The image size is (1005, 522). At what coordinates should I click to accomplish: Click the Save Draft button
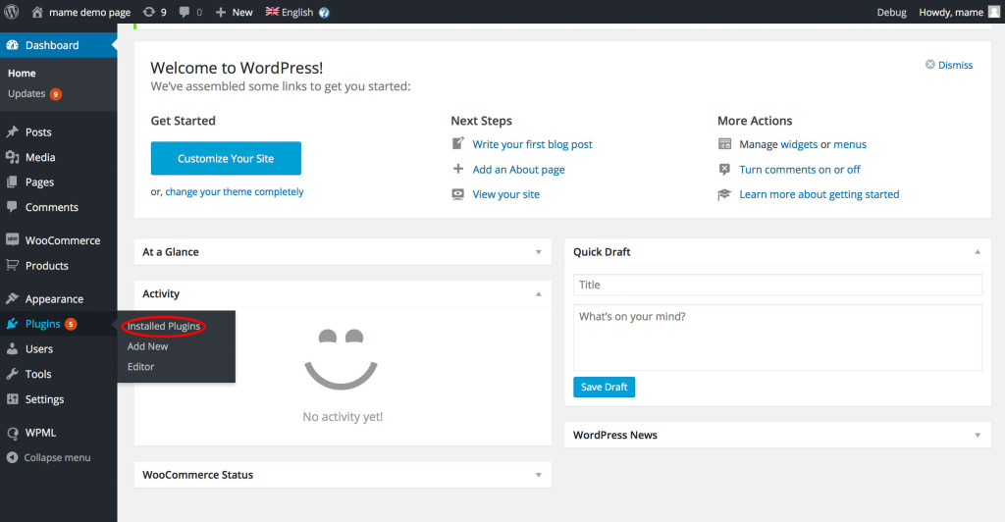pos(604,387)
